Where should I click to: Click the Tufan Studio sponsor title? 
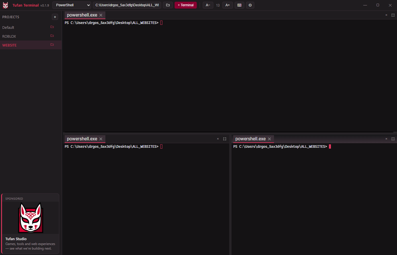click(16, 239)
